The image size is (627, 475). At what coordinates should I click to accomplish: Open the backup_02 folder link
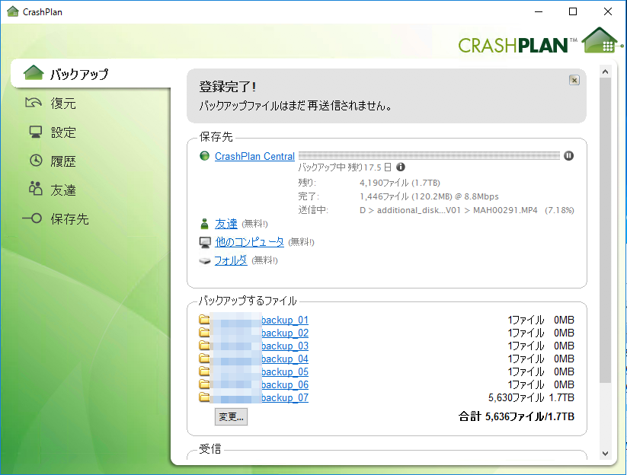(285, 333)
